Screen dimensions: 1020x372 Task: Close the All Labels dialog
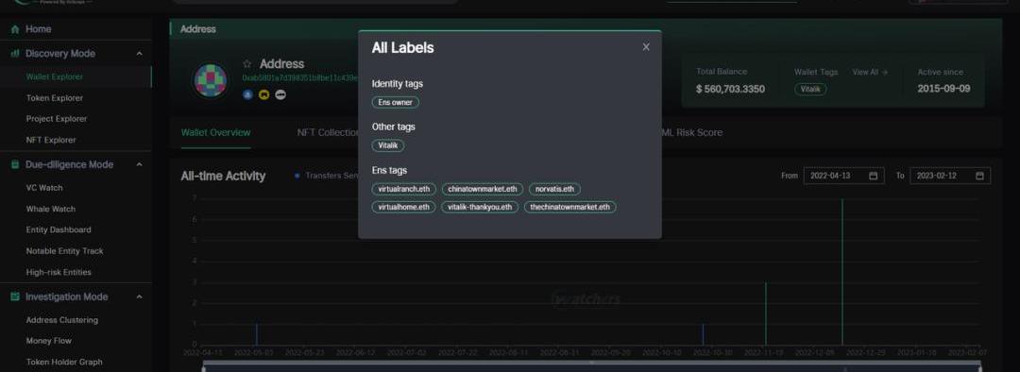646,47
